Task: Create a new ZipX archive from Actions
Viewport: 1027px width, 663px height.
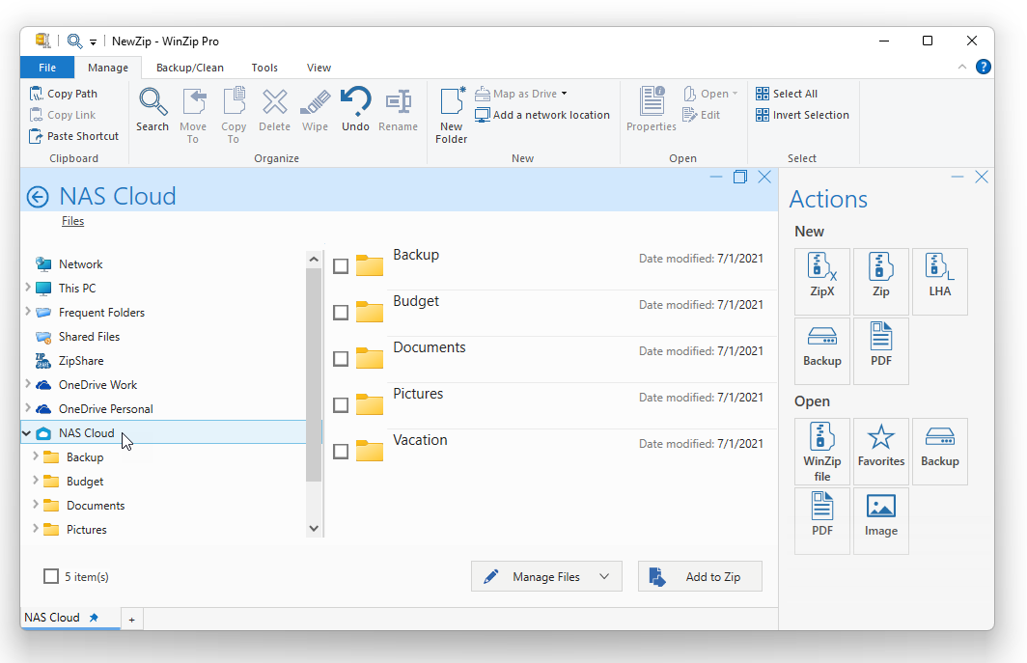Action: click(x=822, y=281)
